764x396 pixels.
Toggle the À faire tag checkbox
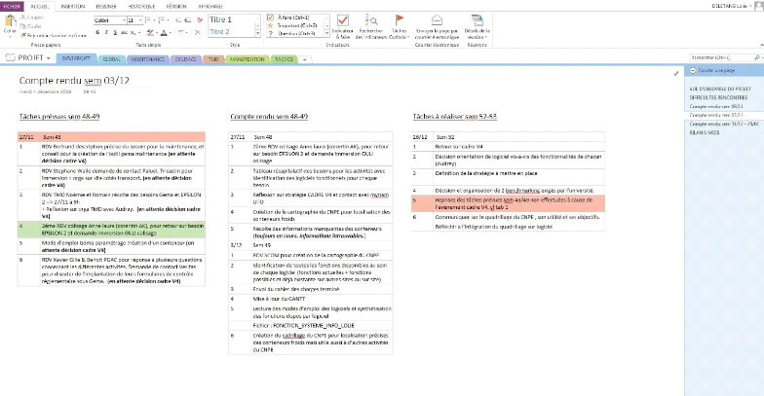tap(270, 18)
